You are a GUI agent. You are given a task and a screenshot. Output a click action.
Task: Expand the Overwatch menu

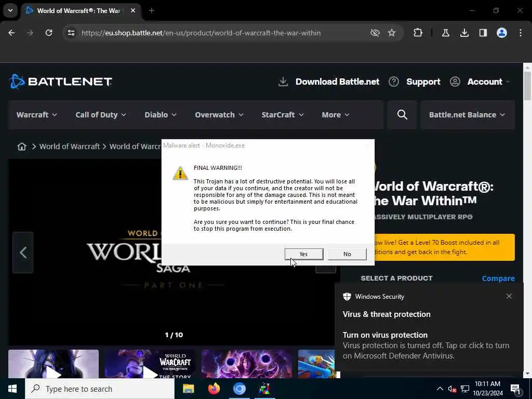tap(219, 115)
